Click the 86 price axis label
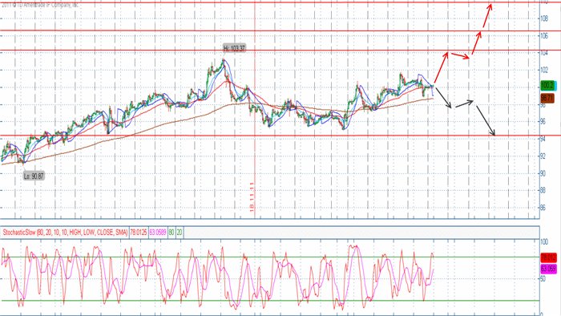Viewport: 561px width, 316px height. tap(543, 208)
